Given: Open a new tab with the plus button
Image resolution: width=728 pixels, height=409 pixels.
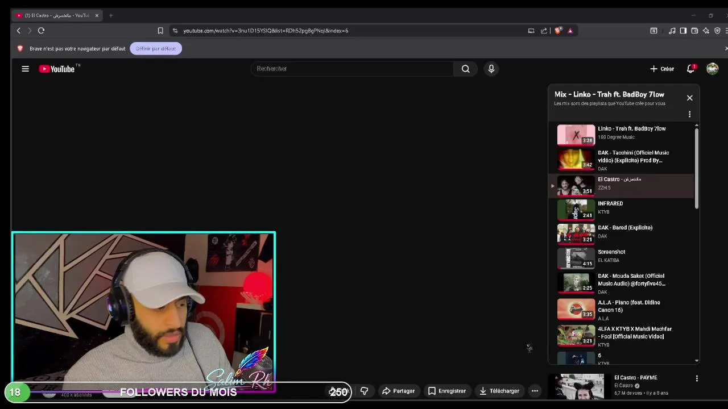Looking at the screenshot, I should point(111,15).
